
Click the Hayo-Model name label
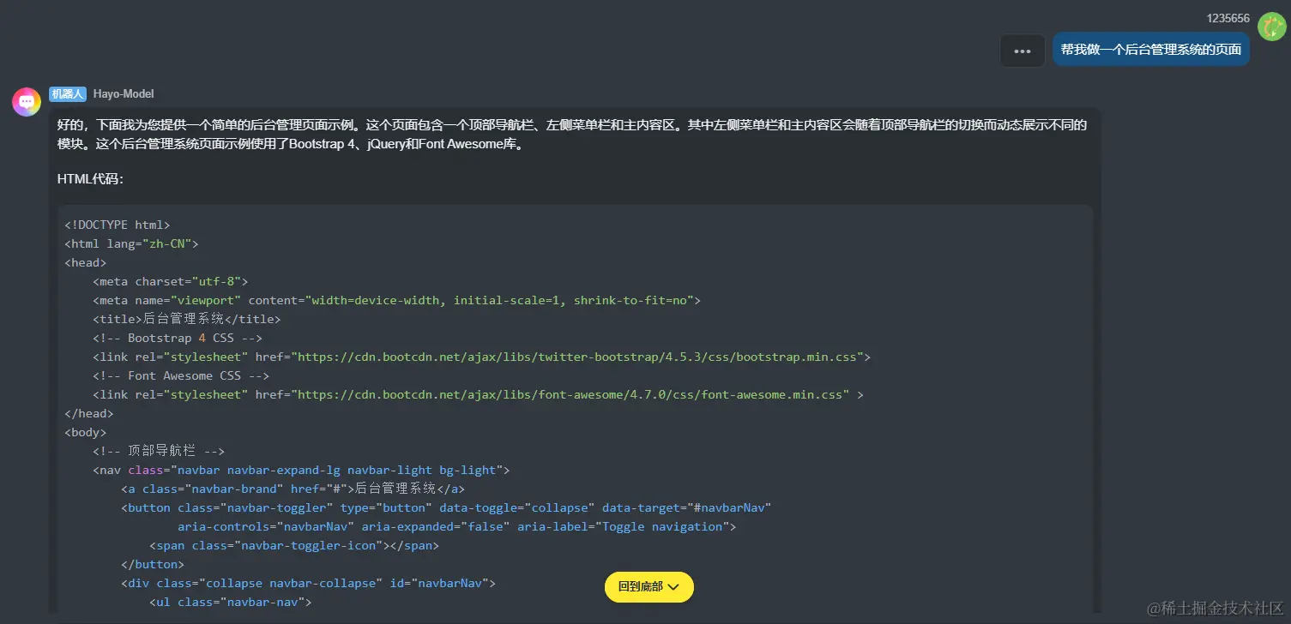coord(124,94)
